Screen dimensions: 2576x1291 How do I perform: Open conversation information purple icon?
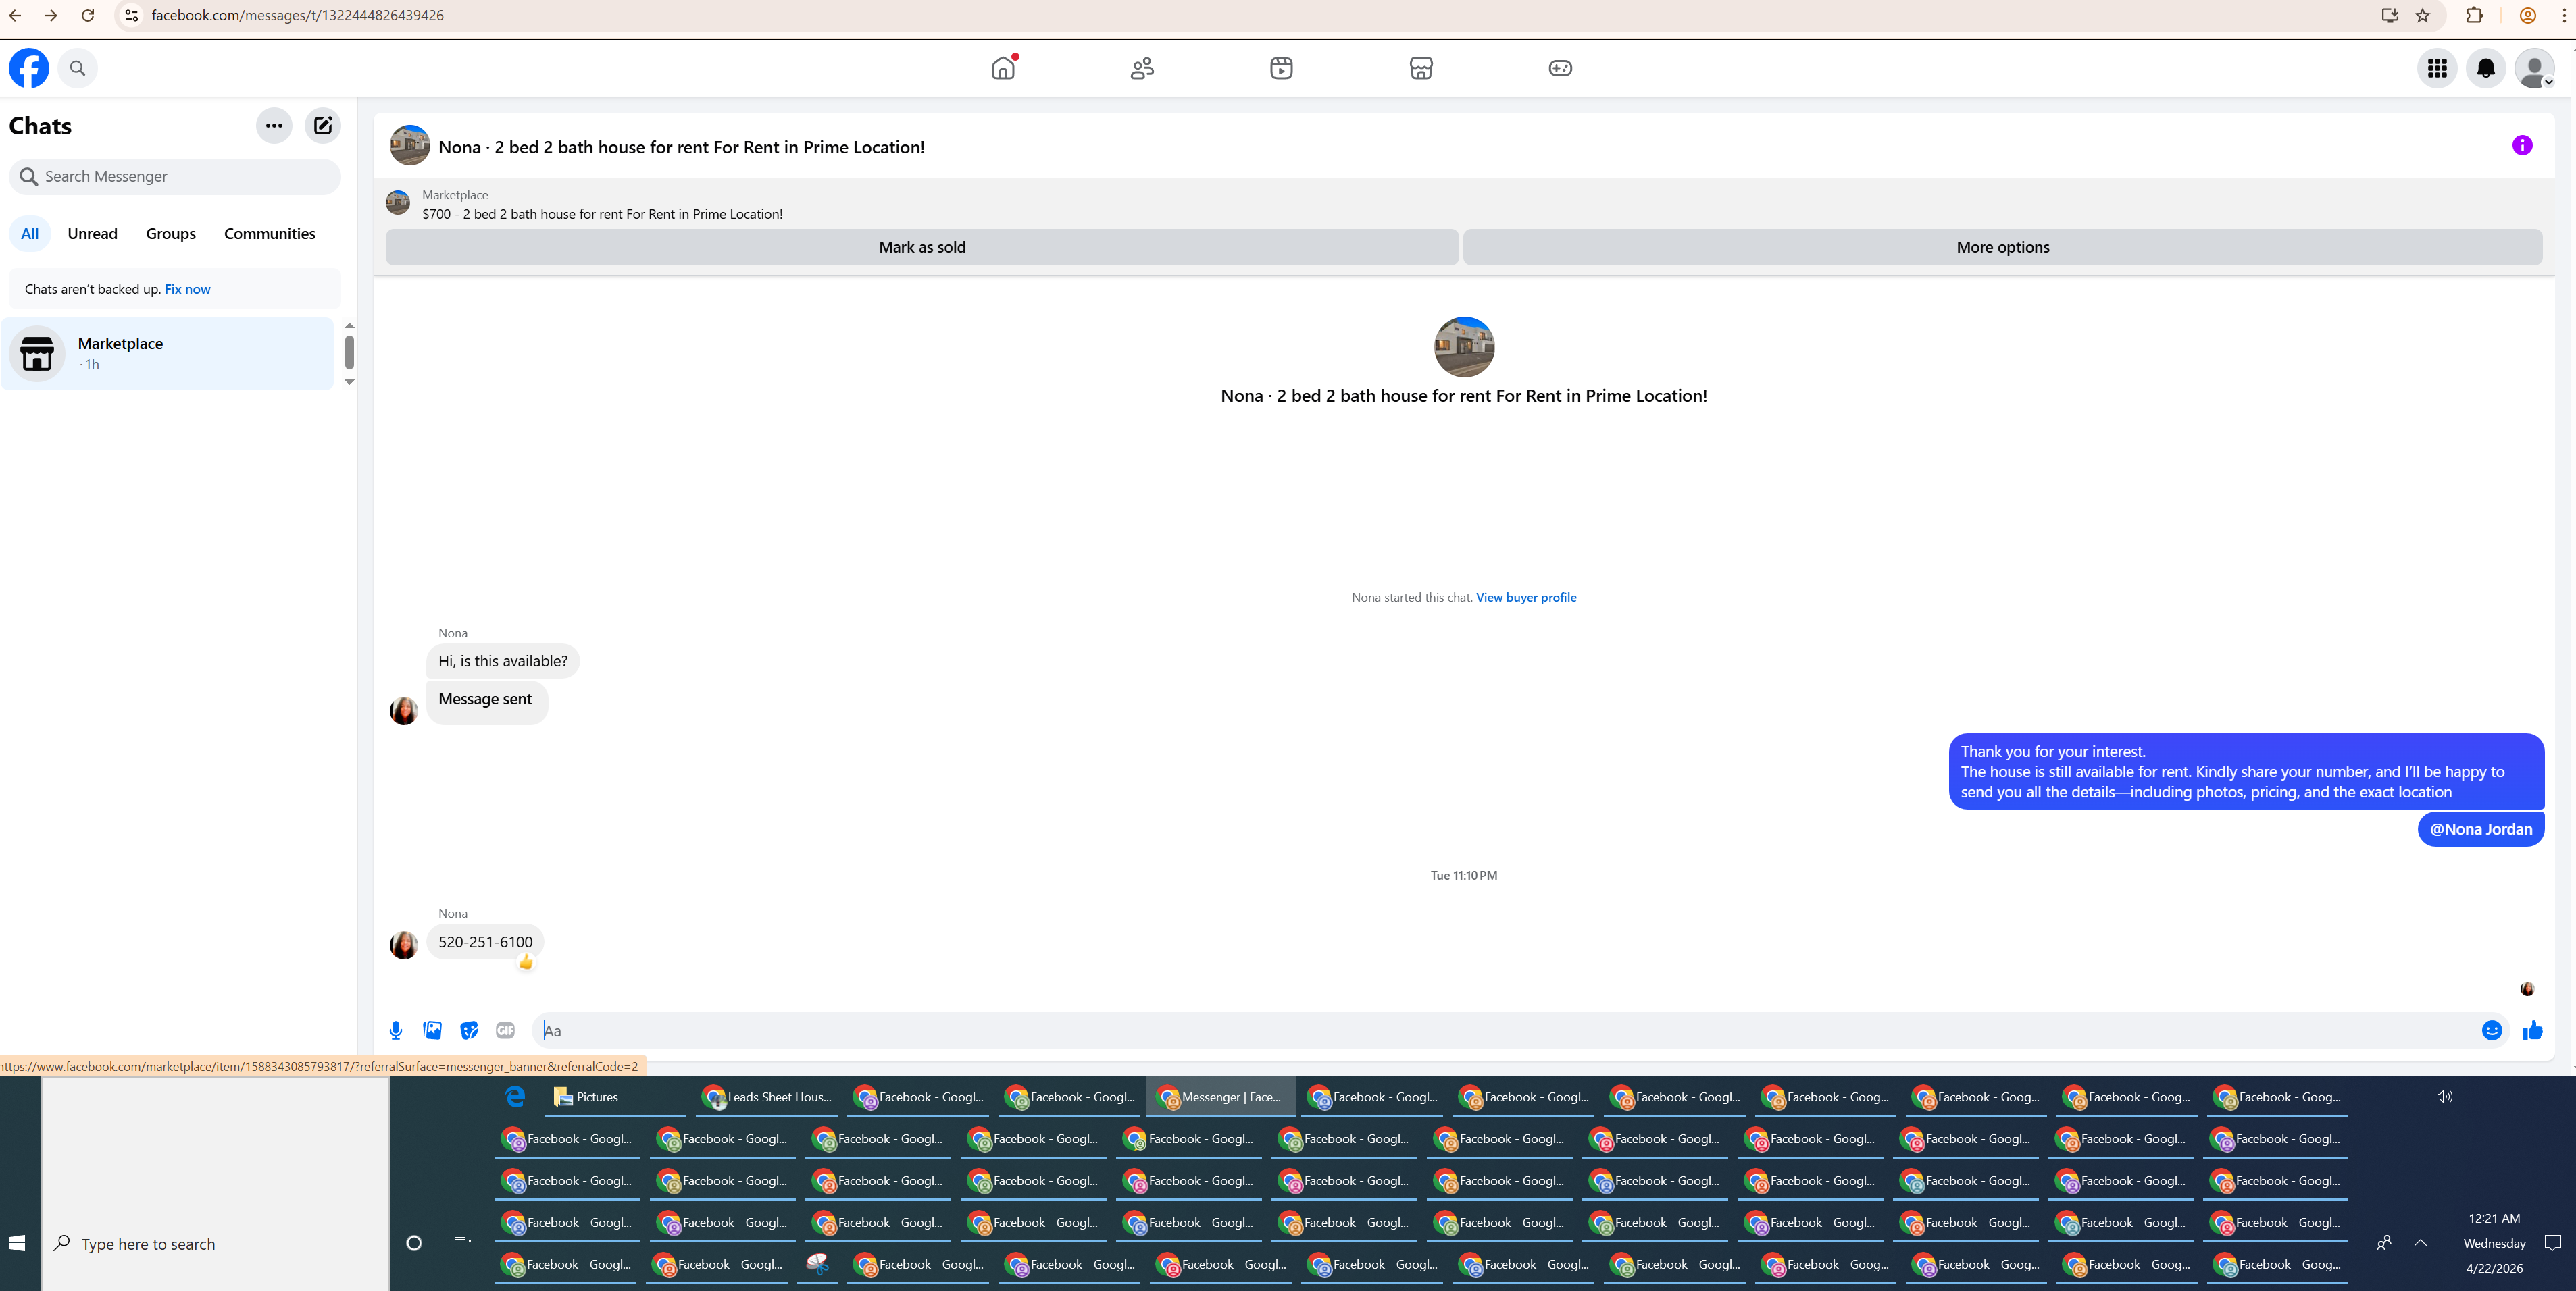(x=2522, y=146)
